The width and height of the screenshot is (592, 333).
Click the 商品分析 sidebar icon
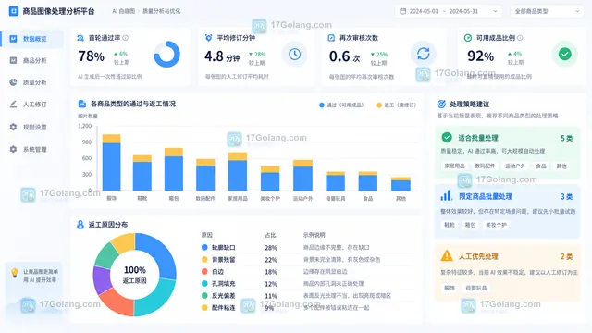tap(13, 60)
